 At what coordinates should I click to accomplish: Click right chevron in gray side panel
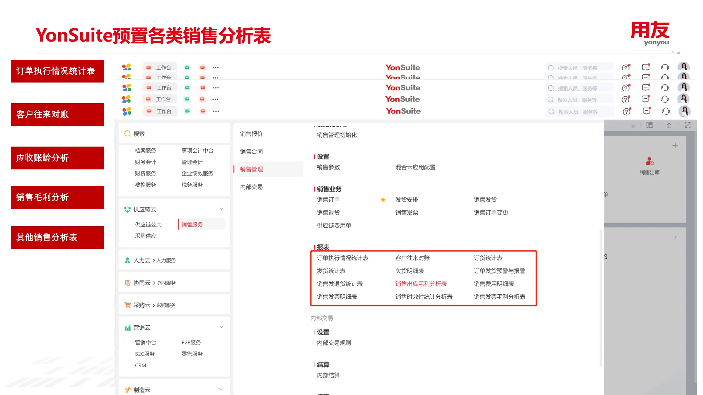(676, 237)
